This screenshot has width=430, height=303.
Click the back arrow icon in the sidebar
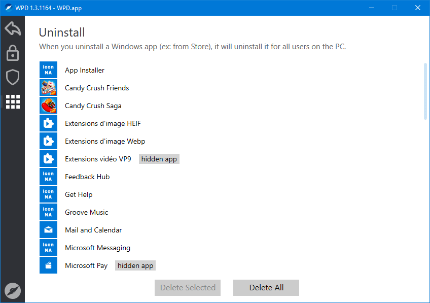(13, 28)
